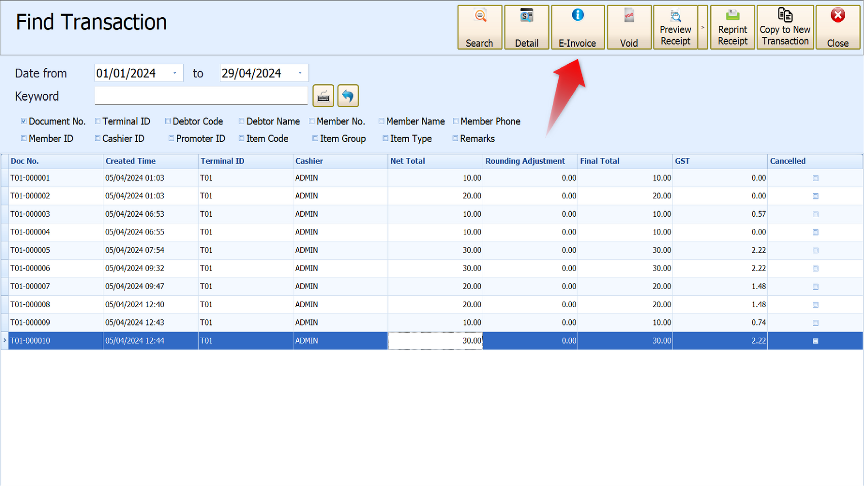864x486 pixels.
Task: Sort by Rounding Adjustment column header
Action: 530,161
